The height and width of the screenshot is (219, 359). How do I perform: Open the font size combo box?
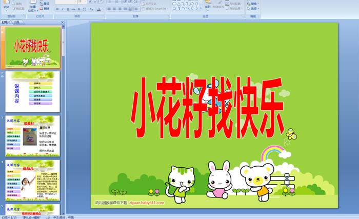tap(82, 2)
